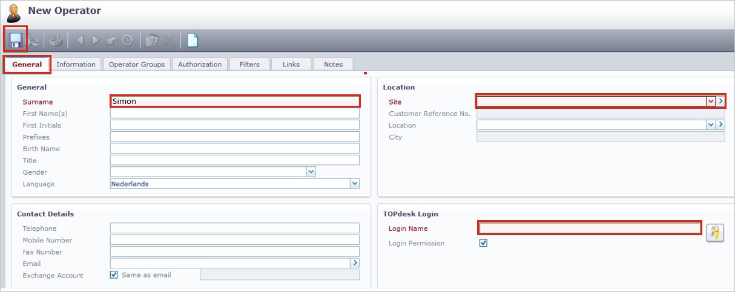Click the Customer Reference No. field
735x292 pixels.
pyautogui.click(x=601, y=114)
